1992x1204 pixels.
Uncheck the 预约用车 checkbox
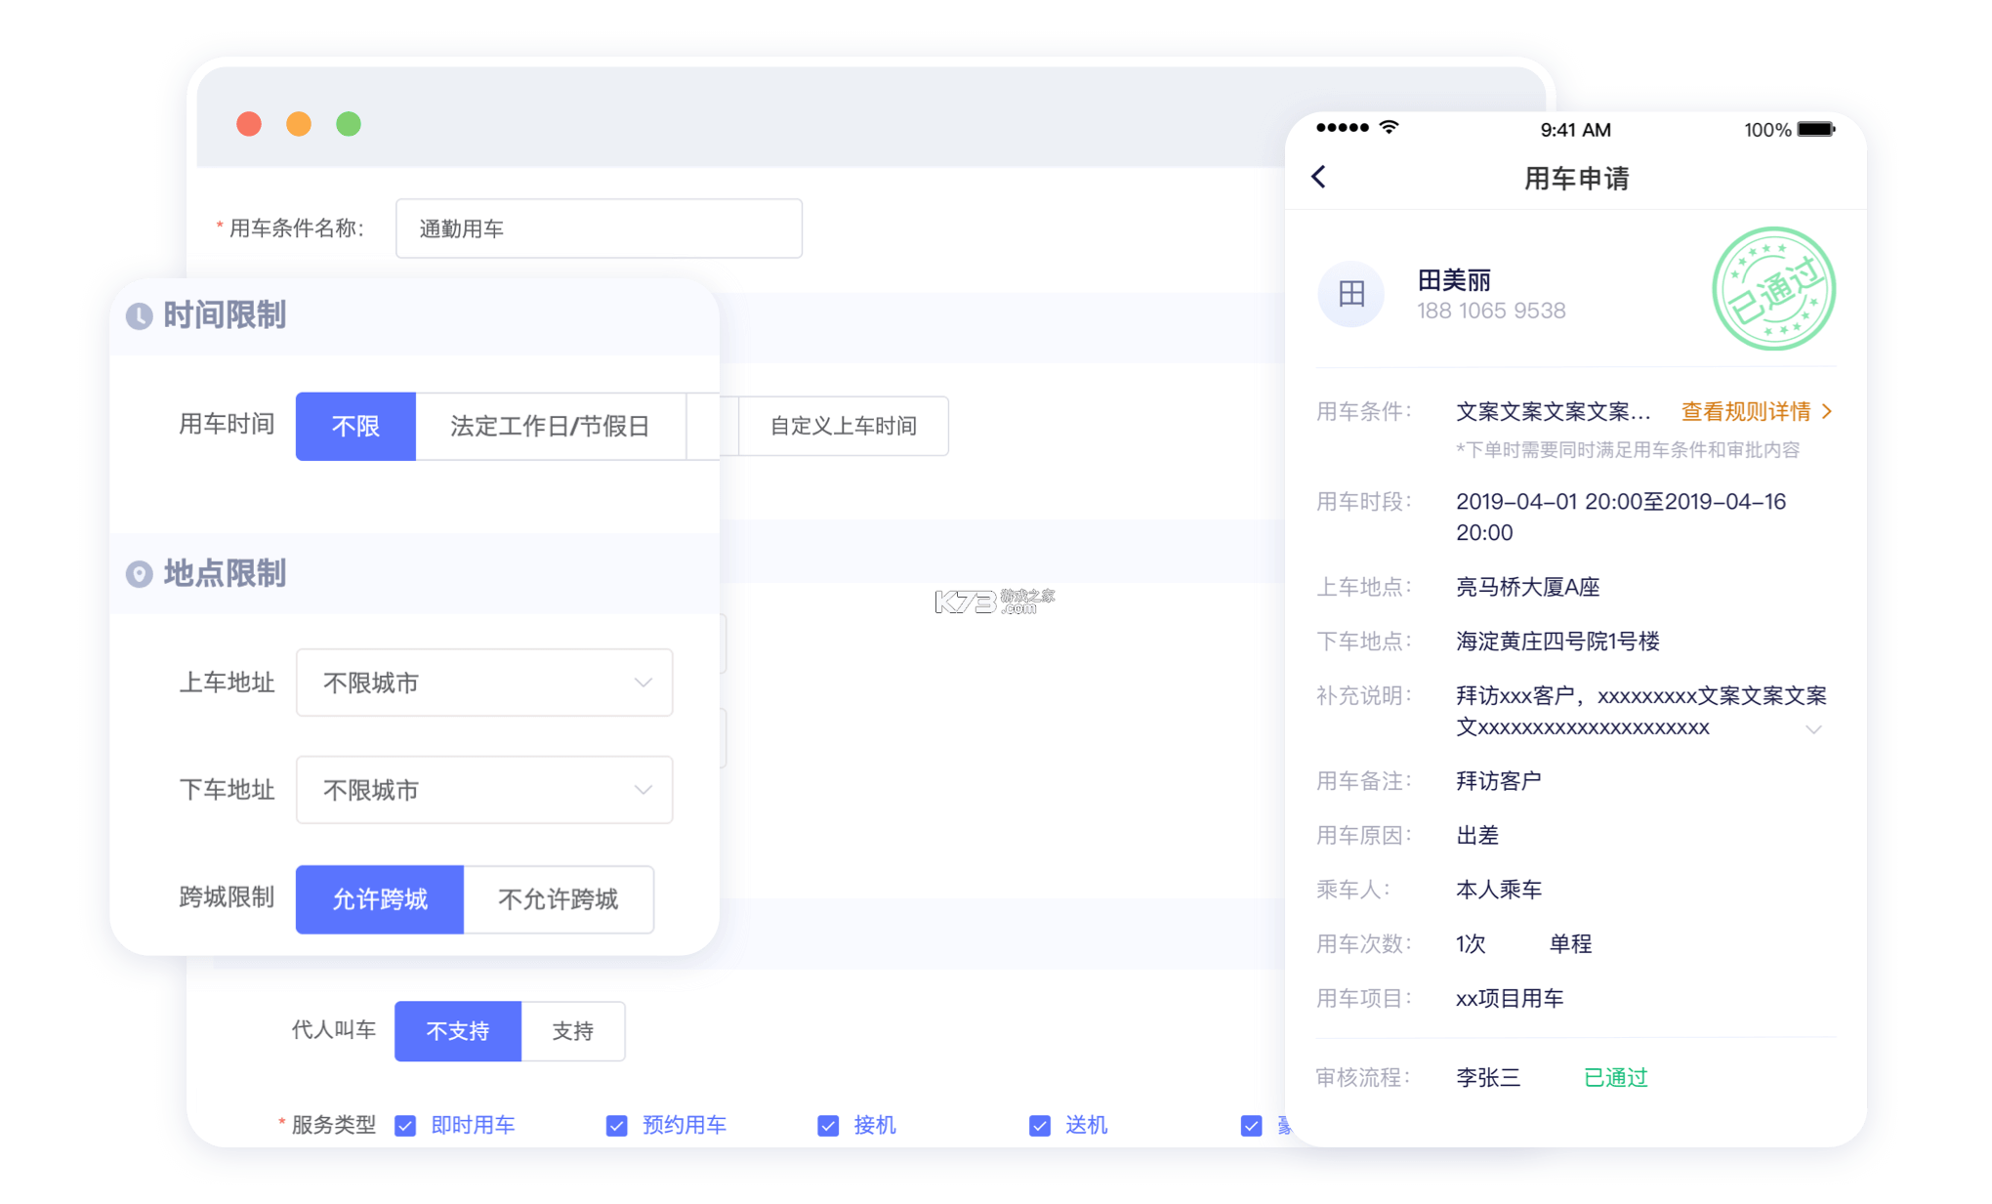[617, 1126]
